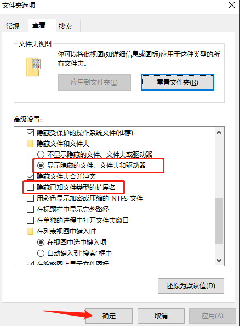Select 不显示隐藏的文件、文件夹或驱动器 radio button
The height and width of the screenshot is (326, 240).
click(41, 154)
